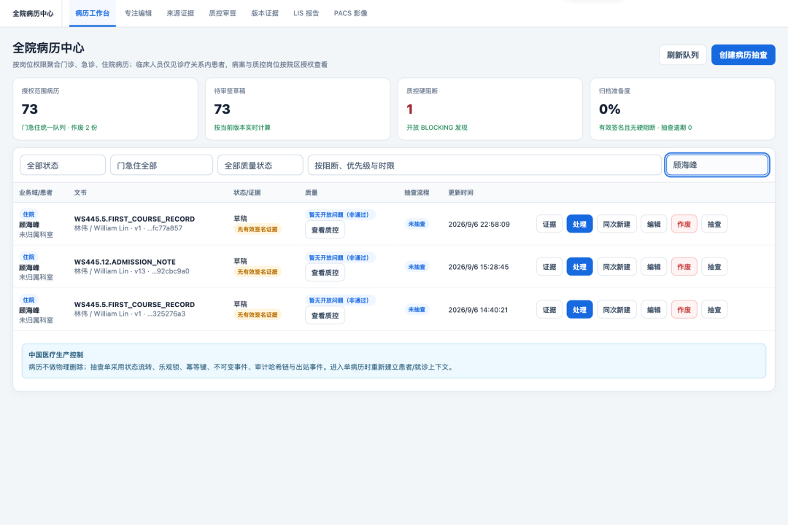Click 证据 for the 22:58:09 record

(549, 224)
